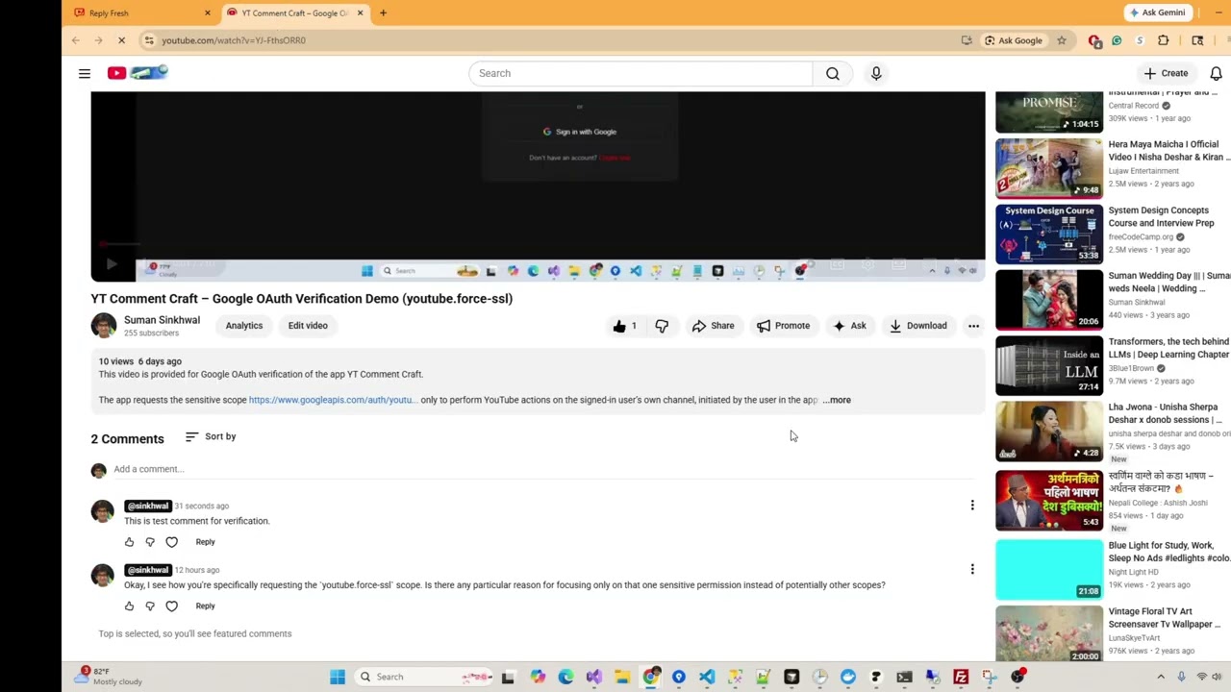Screen dimensions: 1231x692
Task: Click the Ask button
Action: 849,326
